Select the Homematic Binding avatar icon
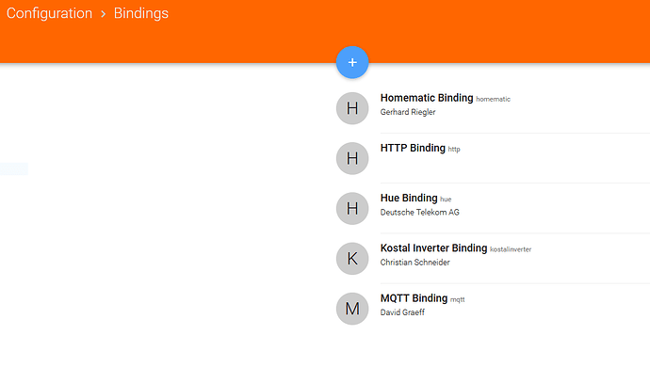The height and width of the screenshot is (367, 650). pos(352,108)
